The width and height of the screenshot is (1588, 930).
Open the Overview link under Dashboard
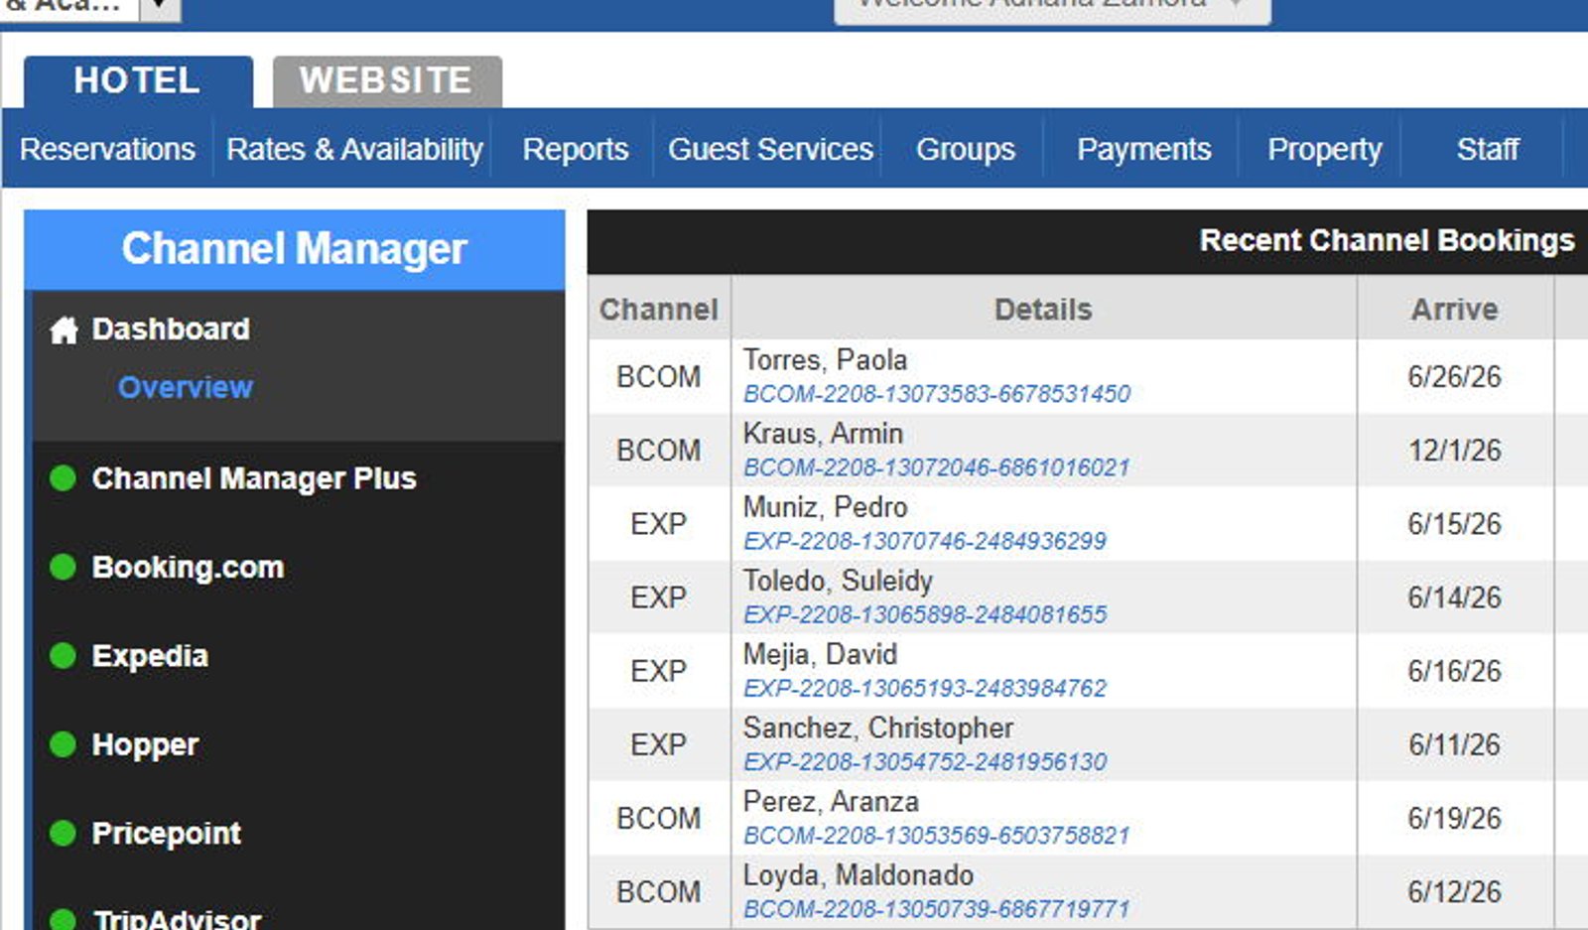pos(186,387)
